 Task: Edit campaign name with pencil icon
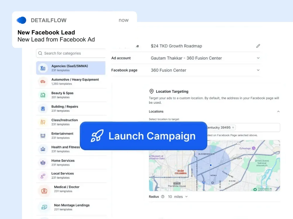point(258,46)
